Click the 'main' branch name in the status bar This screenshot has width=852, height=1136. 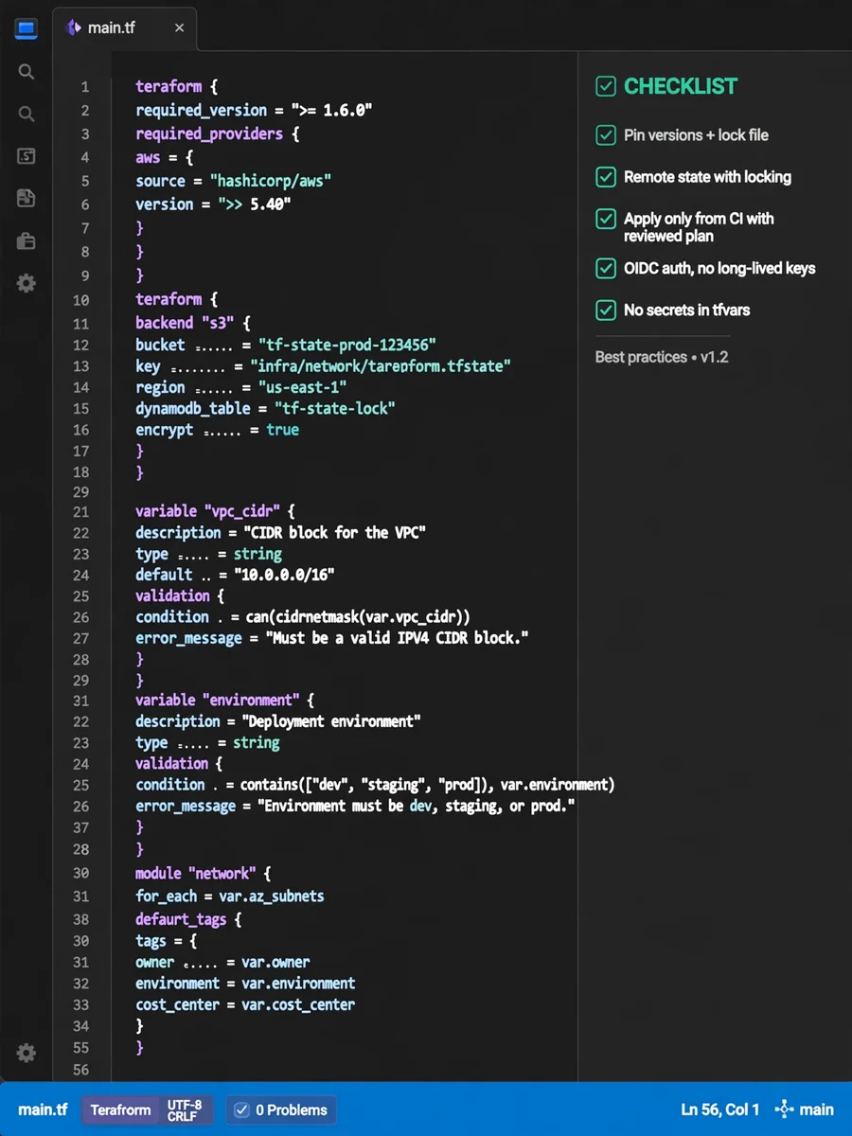coord(816,1109)
